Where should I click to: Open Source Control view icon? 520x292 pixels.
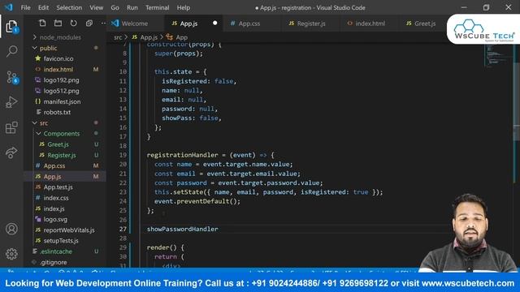pyautogui.click(x=12, y=77)
